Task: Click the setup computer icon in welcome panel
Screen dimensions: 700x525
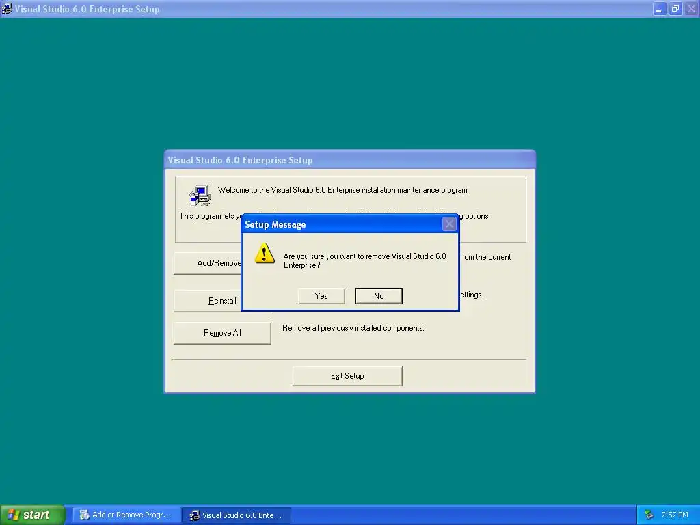Action: pos(200,196)
